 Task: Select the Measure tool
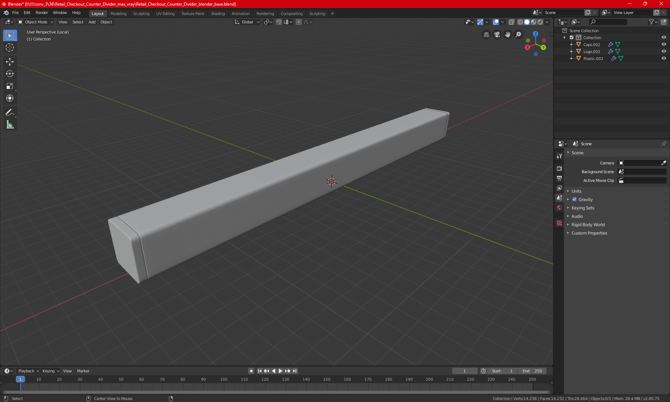click(x=10, y=125)
